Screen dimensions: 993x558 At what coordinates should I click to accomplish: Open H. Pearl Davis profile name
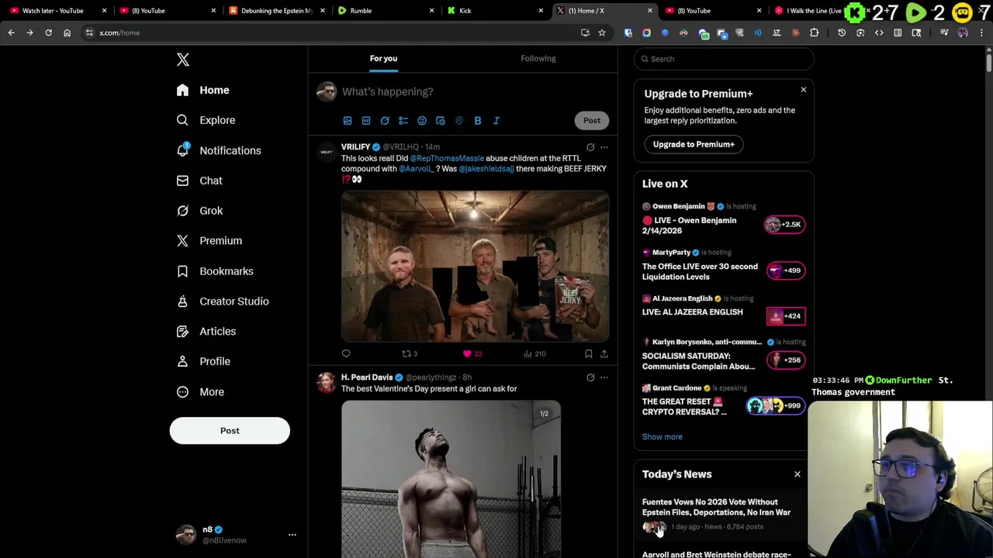point(367,377)
